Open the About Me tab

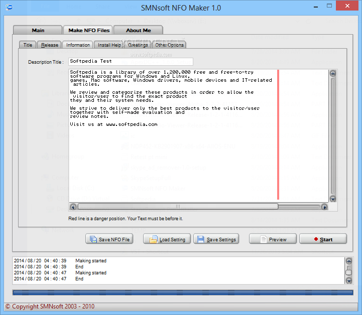click(138, 30)
